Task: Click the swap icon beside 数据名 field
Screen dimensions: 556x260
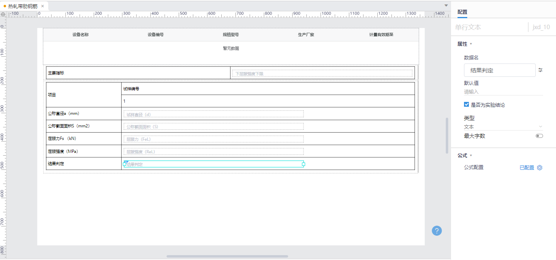Action: point(540,70)
